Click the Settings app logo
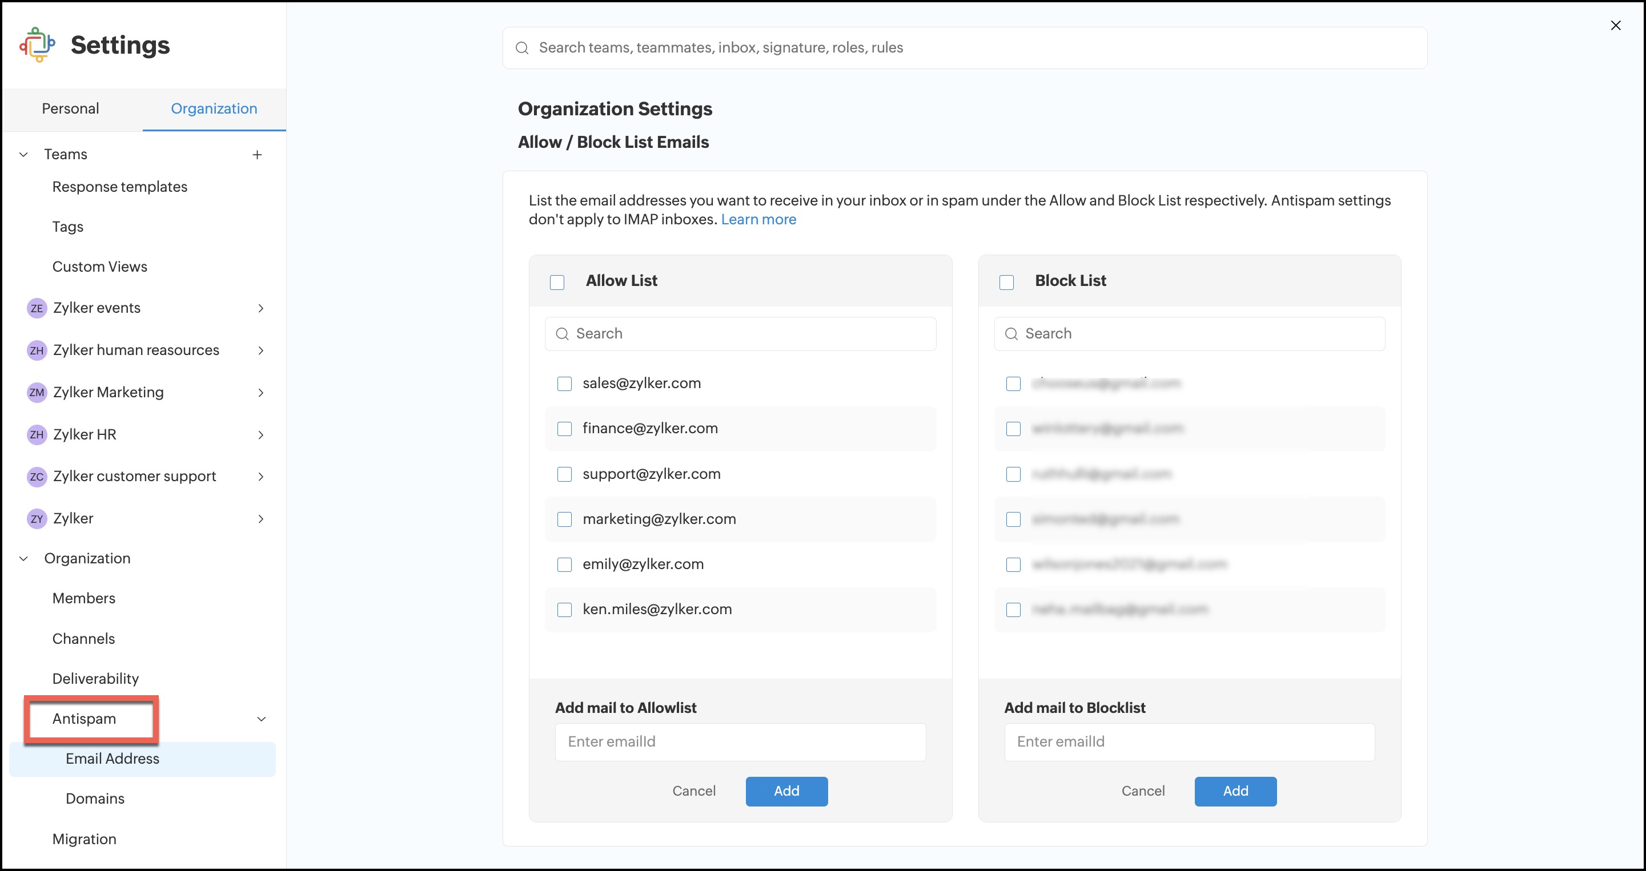 (x=37, y=45)
